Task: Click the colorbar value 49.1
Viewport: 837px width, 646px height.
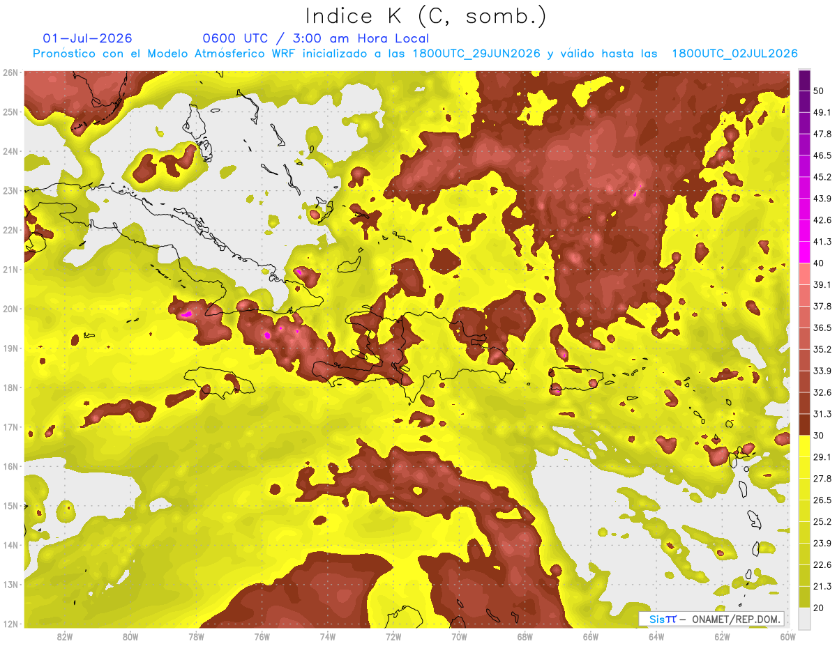Action: pyautogui.click(x=822, y=112)
